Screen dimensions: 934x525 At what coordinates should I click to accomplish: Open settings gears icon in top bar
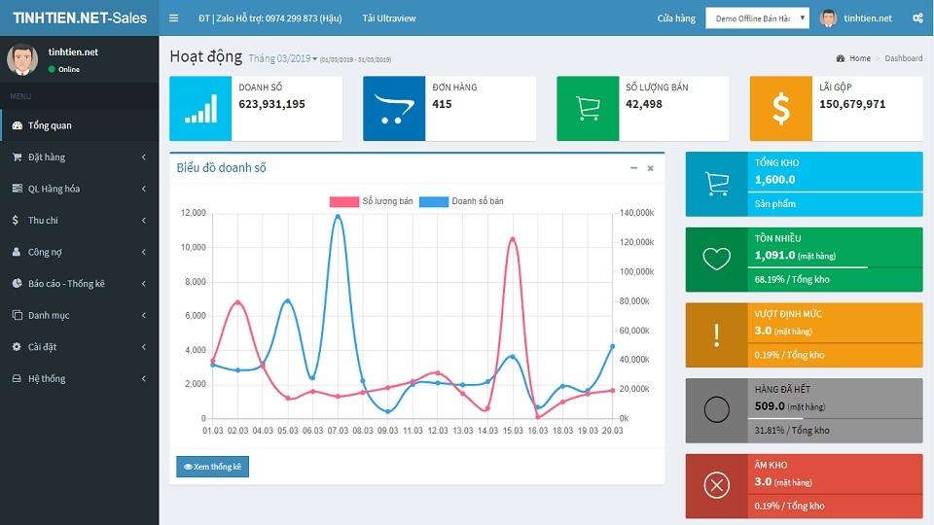917,17
